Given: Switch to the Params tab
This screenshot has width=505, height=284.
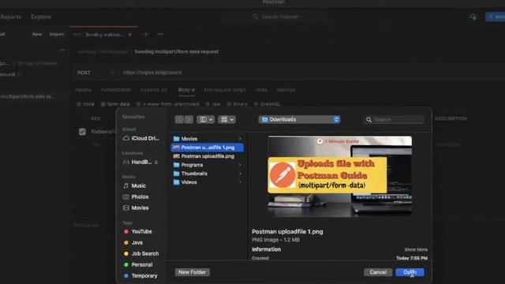Looking at the screenshot, I should coord(83,90).
